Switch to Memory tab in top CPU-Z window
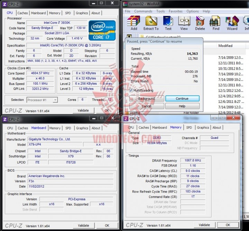This screenshot has width=249, height=231. [55, 13]
